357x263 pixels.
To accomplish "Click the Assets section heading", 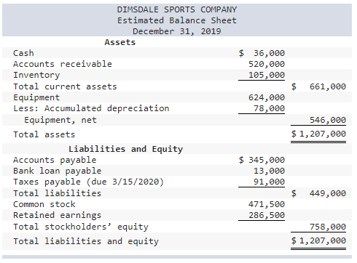I will pyautogui.click(x=120, y=42).
